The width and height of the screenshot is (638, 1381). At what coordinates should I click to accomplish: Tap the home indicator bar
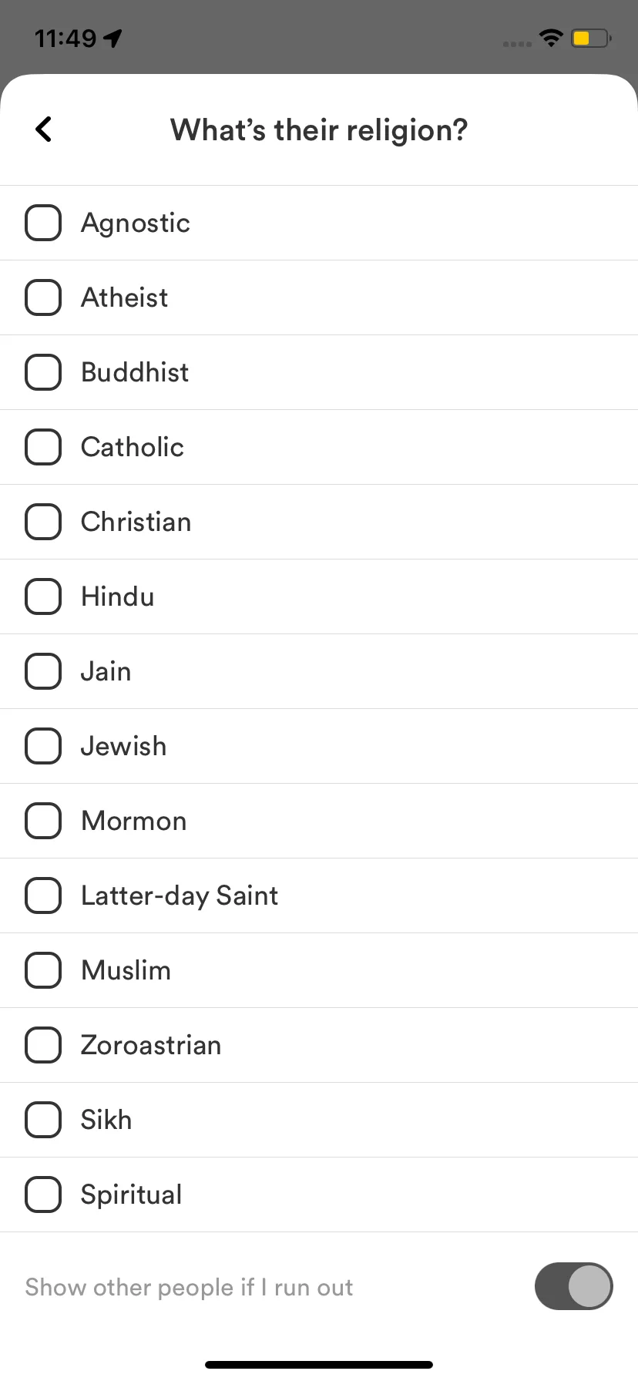coord(319,1365)
